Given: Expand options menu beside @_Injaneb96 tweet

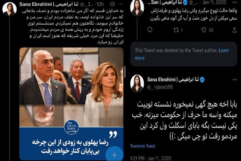Looking at the screenshot, I should pos(235,79).
